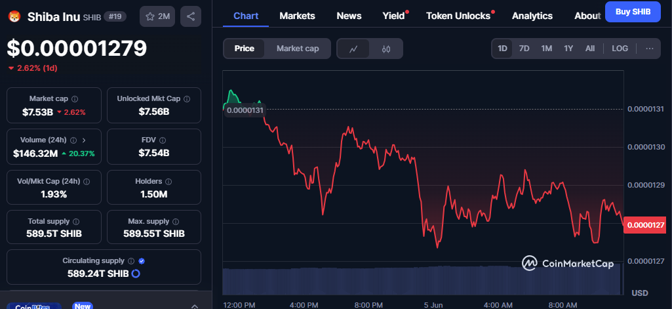
Task: Expand the bottom panel chevron
Action: [194, 306]
